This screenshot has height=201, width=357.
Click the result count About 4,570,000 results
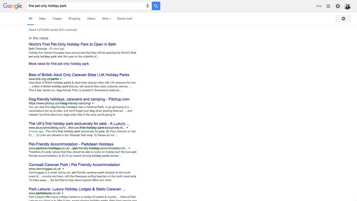(x=53, y=30)
